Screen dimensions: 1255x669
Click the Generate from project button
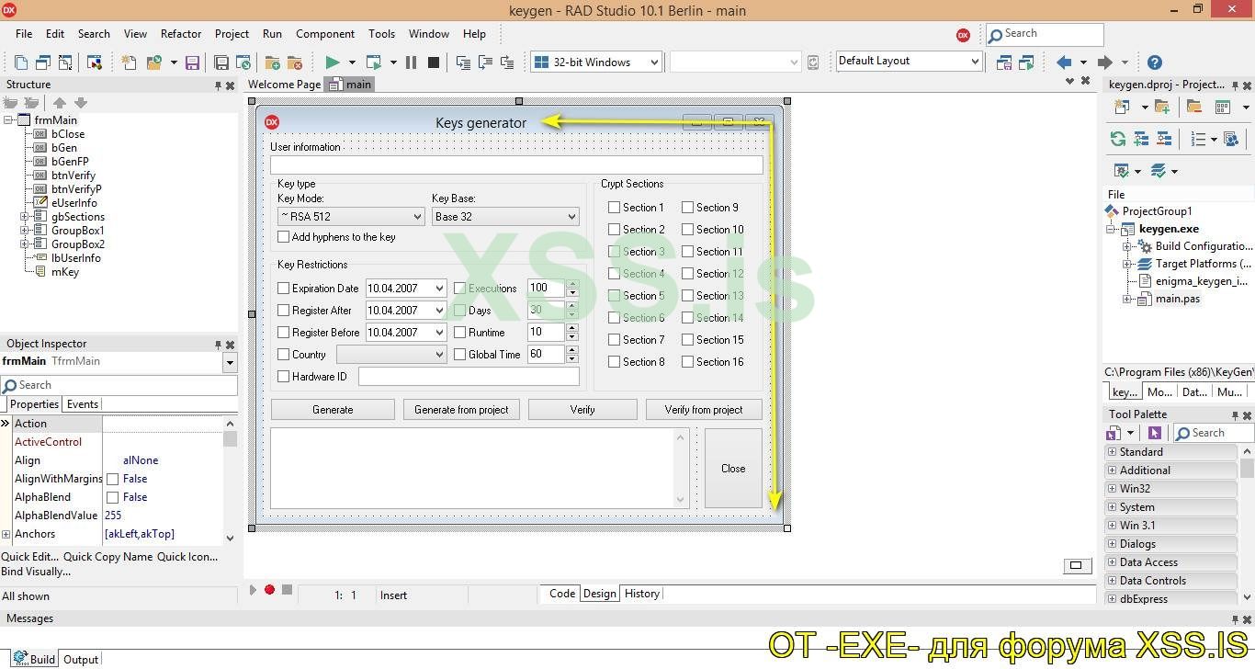pos(461,410)
